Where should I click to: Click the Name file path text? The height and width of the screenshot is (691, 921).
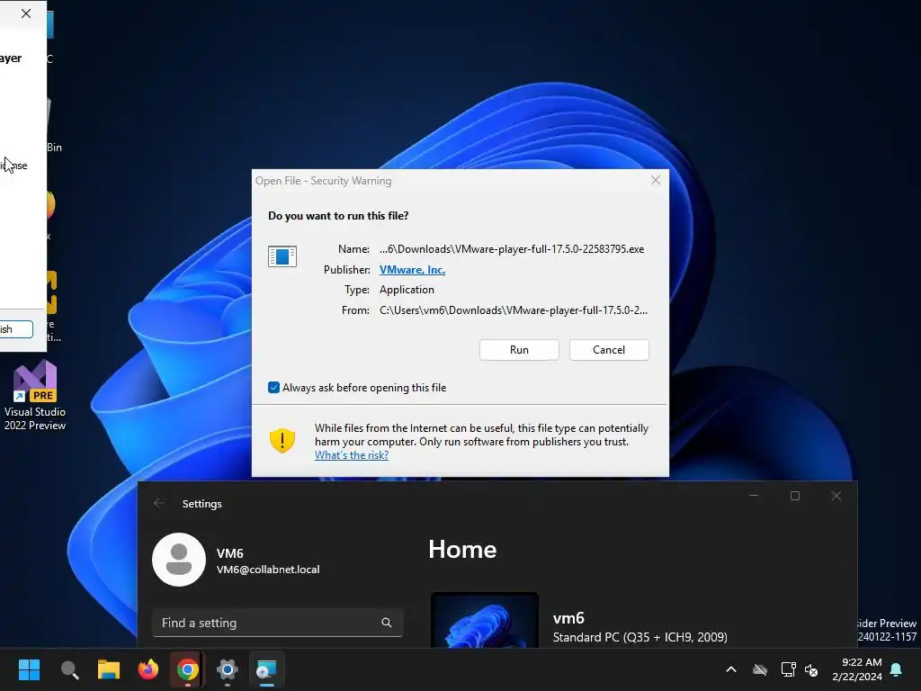(x=512, y=249)
